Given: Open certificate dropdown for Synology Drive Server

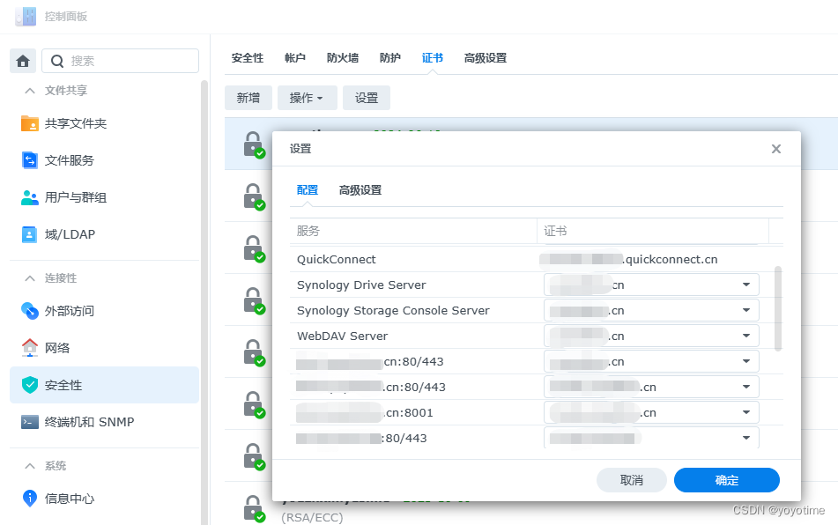Looking at the screenshot, I should click(748, 284).
